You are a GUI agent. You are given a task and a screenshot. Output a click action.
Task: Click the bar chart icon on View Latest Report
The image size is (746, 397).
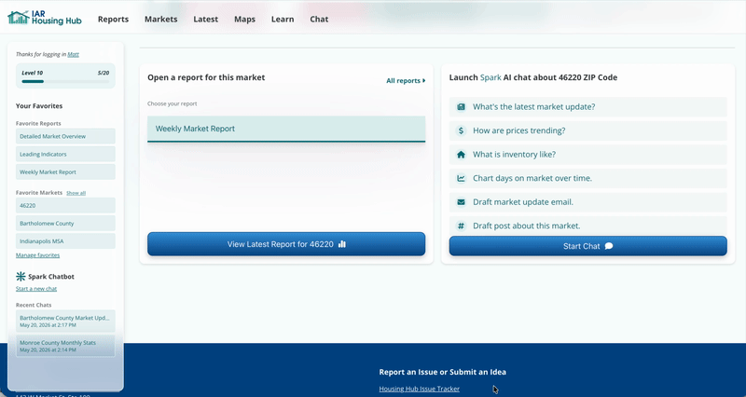(x=342, y=244)
